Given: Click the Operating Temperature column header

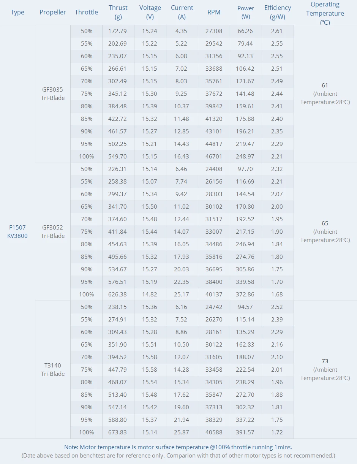Looking at the screenshot, I should click(x=325, y=13).
